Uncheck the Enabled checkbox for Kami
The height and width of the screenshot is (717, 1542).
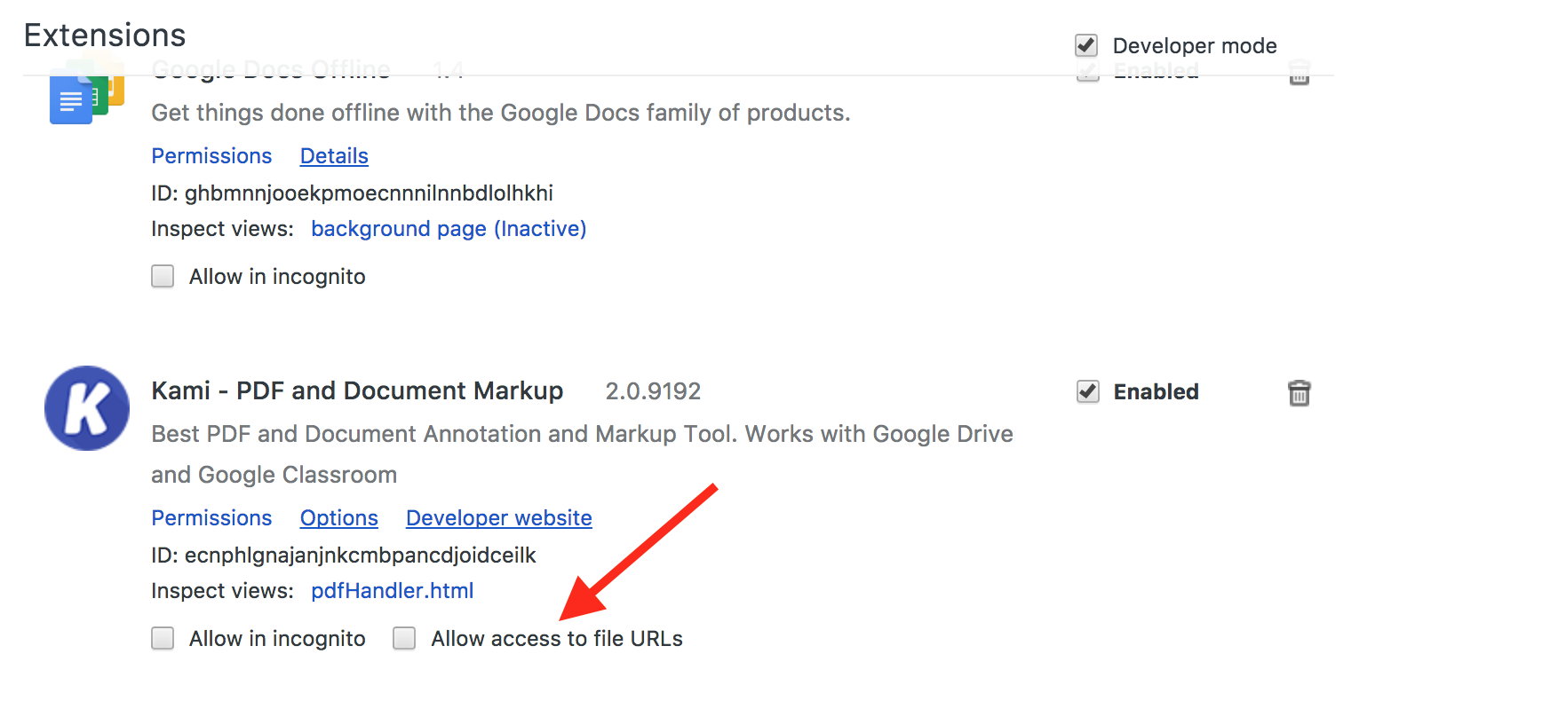(x=1088, y=391)
